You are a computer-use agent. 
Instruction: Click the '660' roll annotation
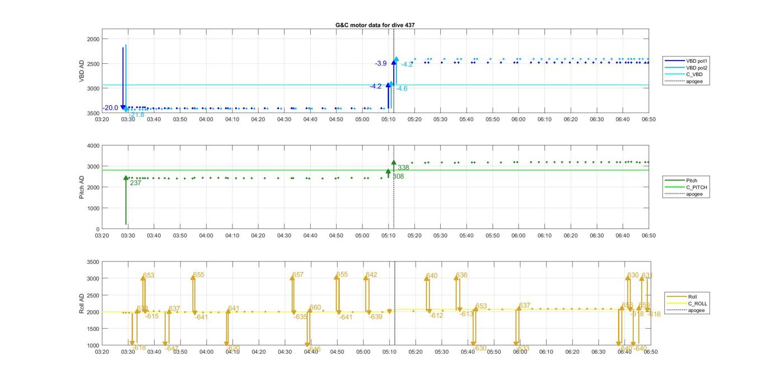point(315,307)
